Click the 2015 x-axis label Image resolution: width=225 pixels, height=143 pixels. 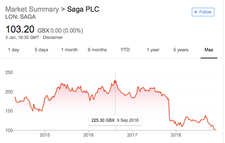coord(45,135)
